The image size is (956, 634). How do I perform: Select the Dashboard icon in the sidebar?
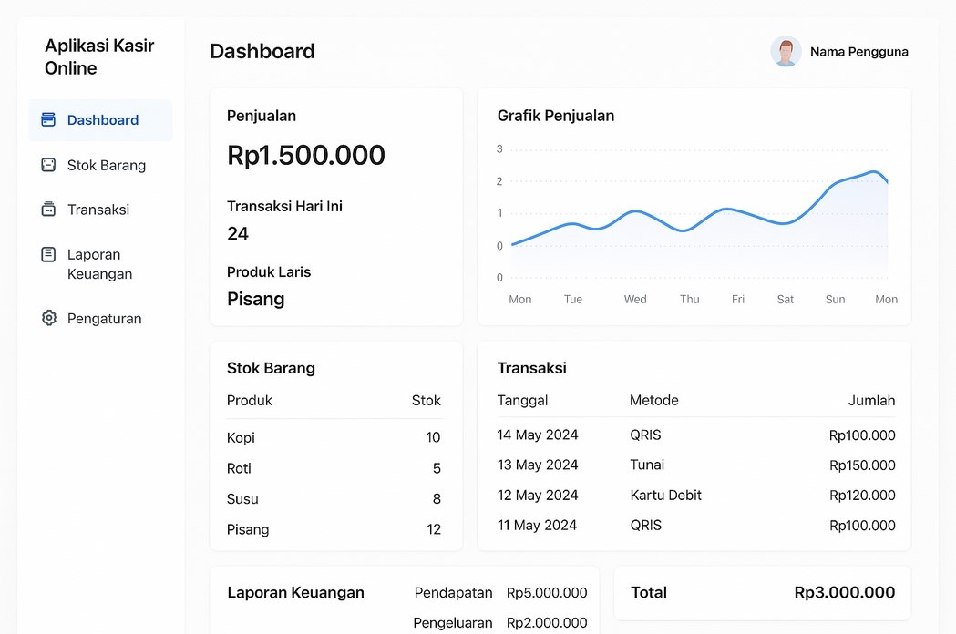[x=47, y=119]
